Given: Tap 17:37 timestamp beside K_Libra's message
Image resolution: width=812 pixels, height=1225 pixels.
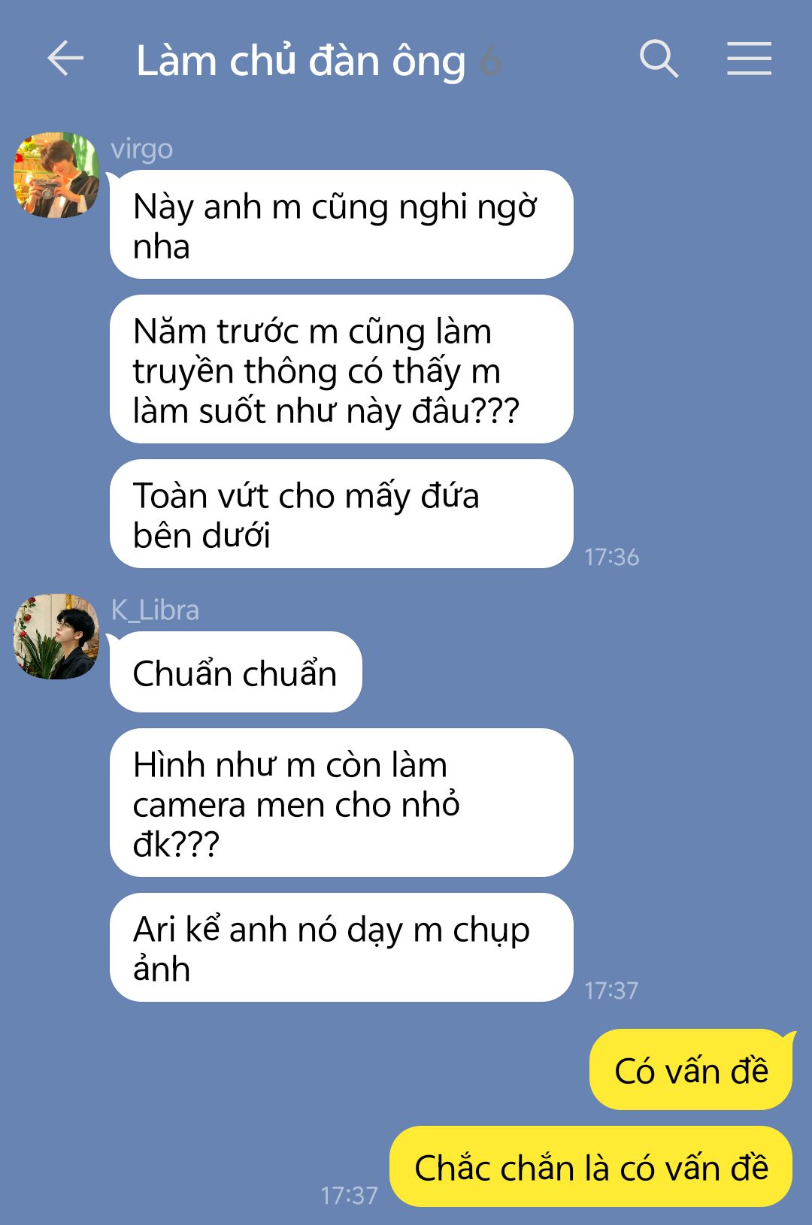Looking at the screenshot, I should point(611,991).
